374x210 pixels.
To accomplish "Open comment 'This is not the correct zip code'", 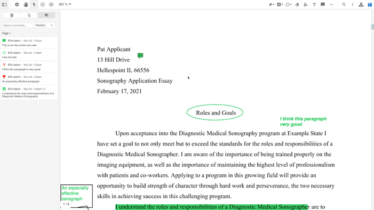I will (x=29, y=43).
